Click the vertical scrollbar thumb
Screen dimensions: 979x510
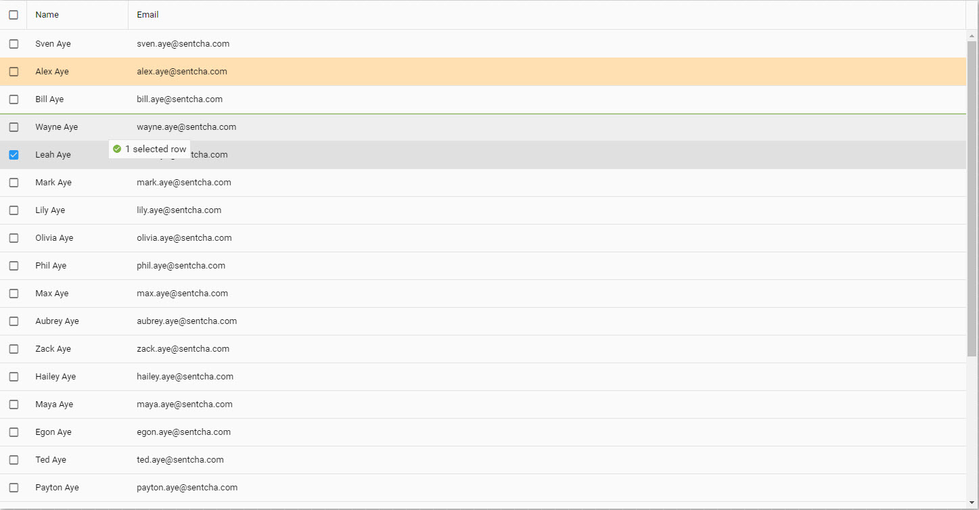coord(972,196)
